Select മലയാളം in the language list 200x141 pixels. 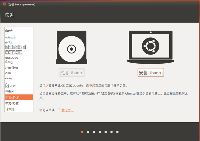(19, 58)
